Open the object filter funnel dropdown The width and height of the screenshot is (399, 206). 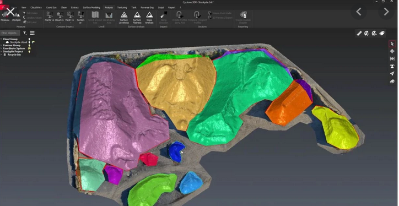pyautogui.click(x=25, y=33)
